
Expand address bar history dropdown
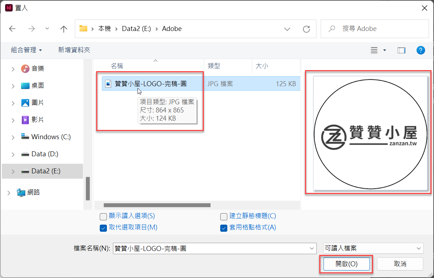pyautogui.click(x=287, y=29)
